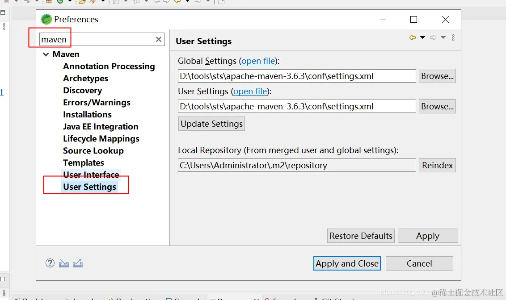Click import preferences icon
506x300 pixels.
pos(64,263)
